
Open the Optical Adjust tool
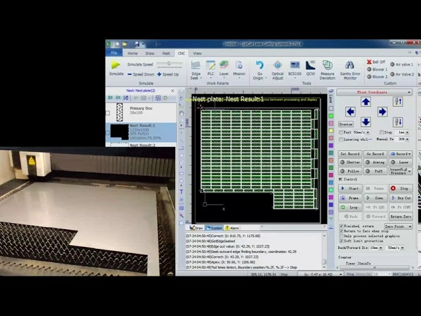pyautogui.click(x=278, y=70)
